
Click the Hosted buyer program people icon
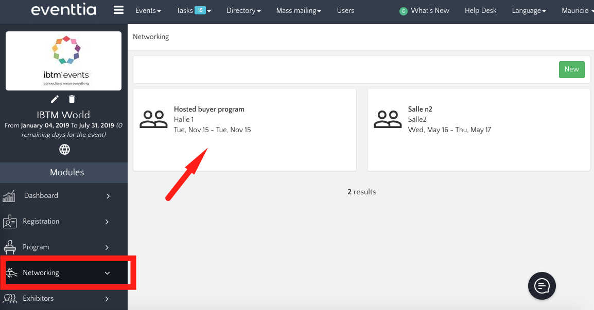tap(153, 119)
